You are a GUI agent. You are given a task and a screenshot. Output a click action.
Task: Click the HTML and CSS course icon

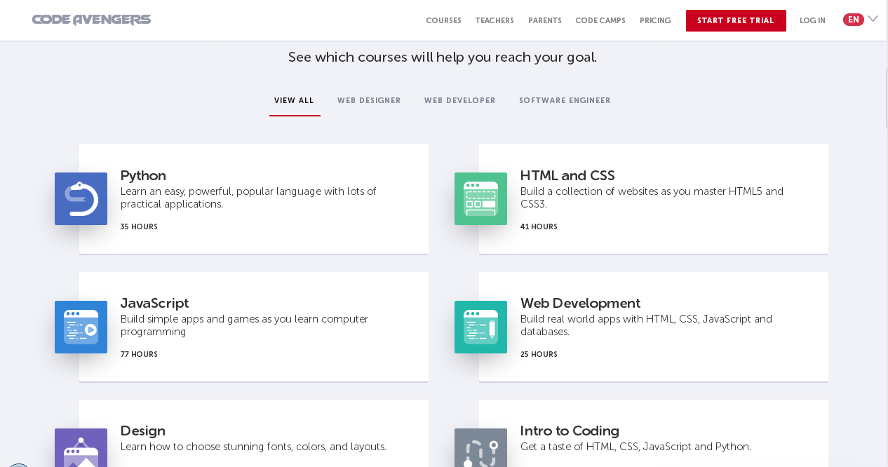pos(480,198)
